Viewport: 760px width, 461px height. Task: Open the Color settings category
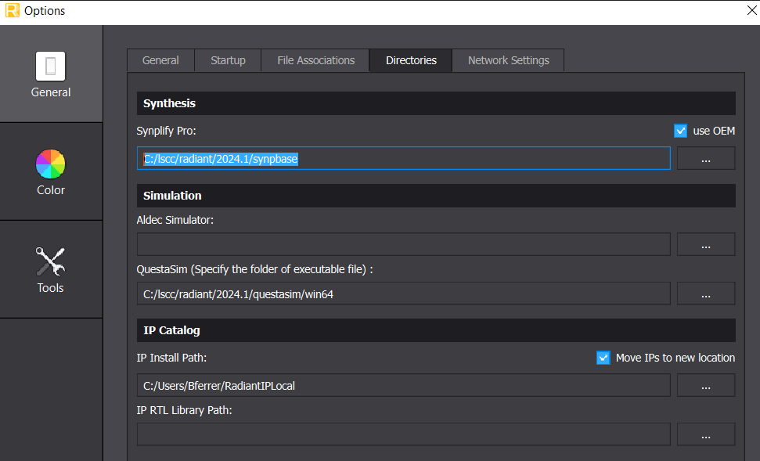(51, 171)
